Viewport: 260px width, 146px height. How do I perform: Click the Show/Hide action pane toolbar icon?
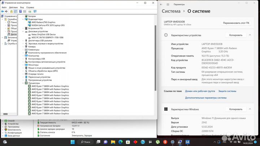click(x=25, y=12)
